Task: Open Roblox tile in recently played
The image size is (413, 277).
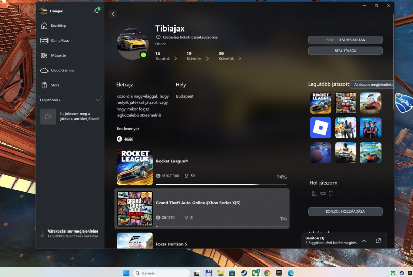Action: [x=321, y=128]
